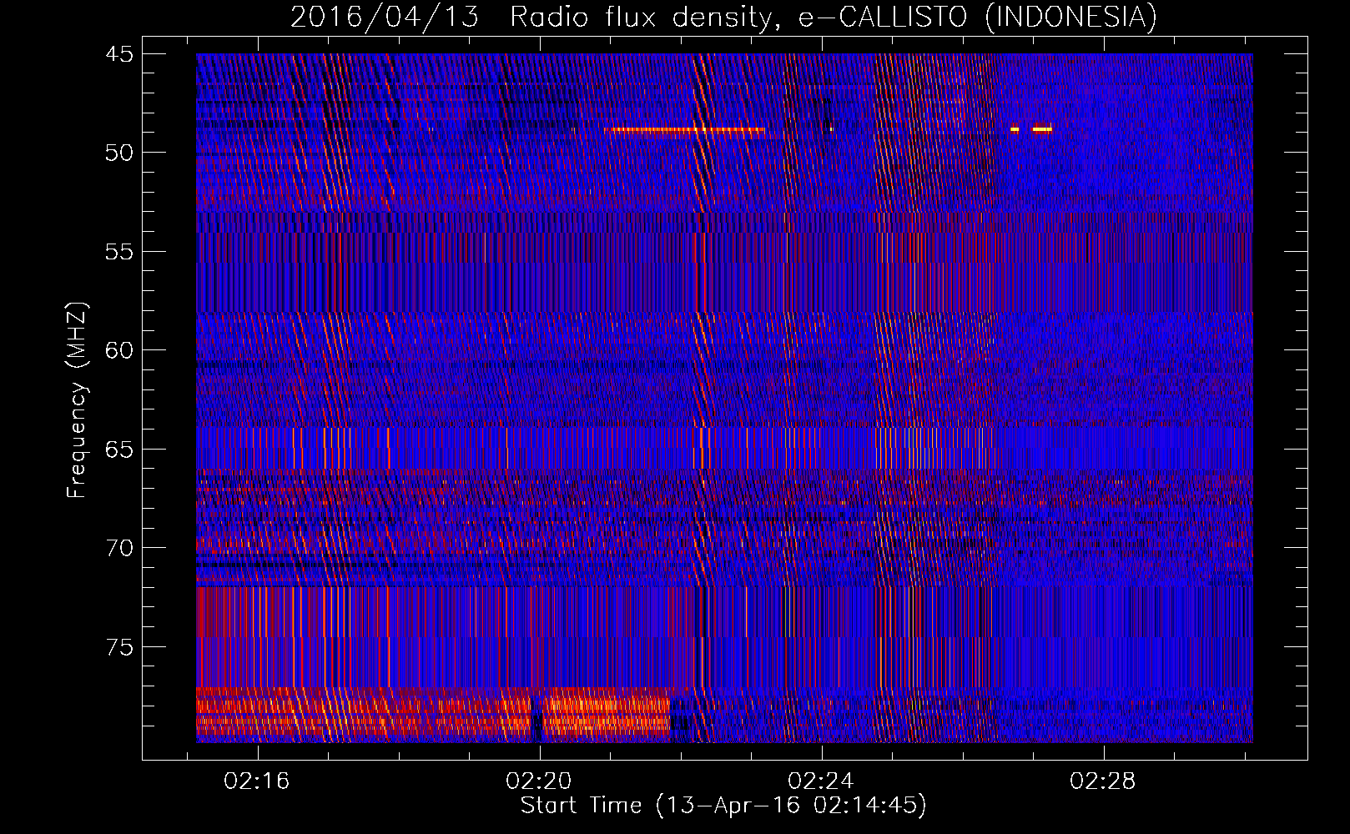Click the 02:20 time tick label
The height and width of the screenshot is (834, 1350).
click(x=539, y=781)
